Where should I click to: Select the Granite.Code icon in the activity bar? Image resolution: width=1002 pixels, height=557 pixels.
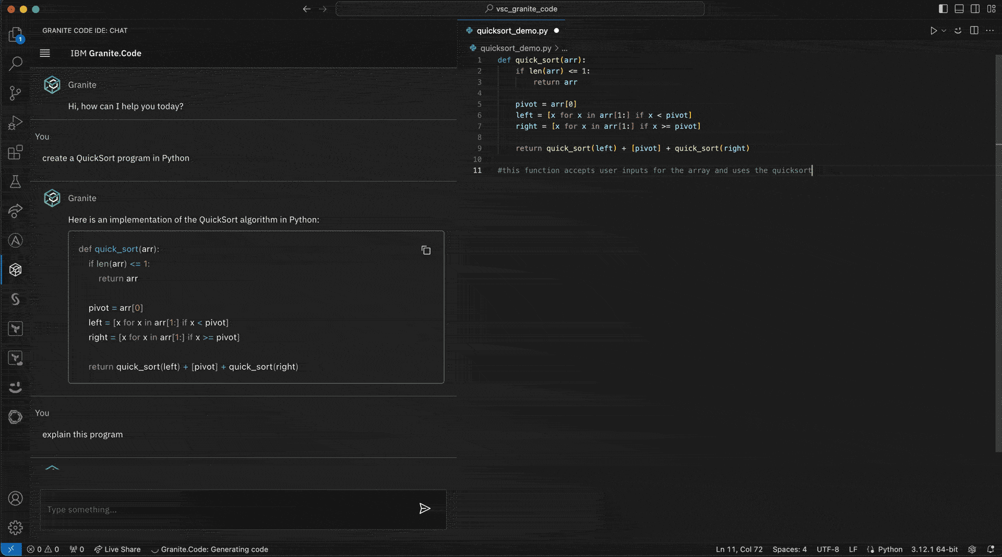(15, 270)
